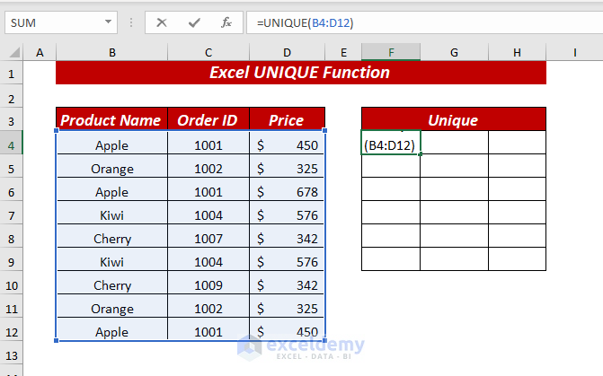Screen dimensions: 603x376
Task: Click empty cell F6 in Unique table
Action: pos(391,189)
